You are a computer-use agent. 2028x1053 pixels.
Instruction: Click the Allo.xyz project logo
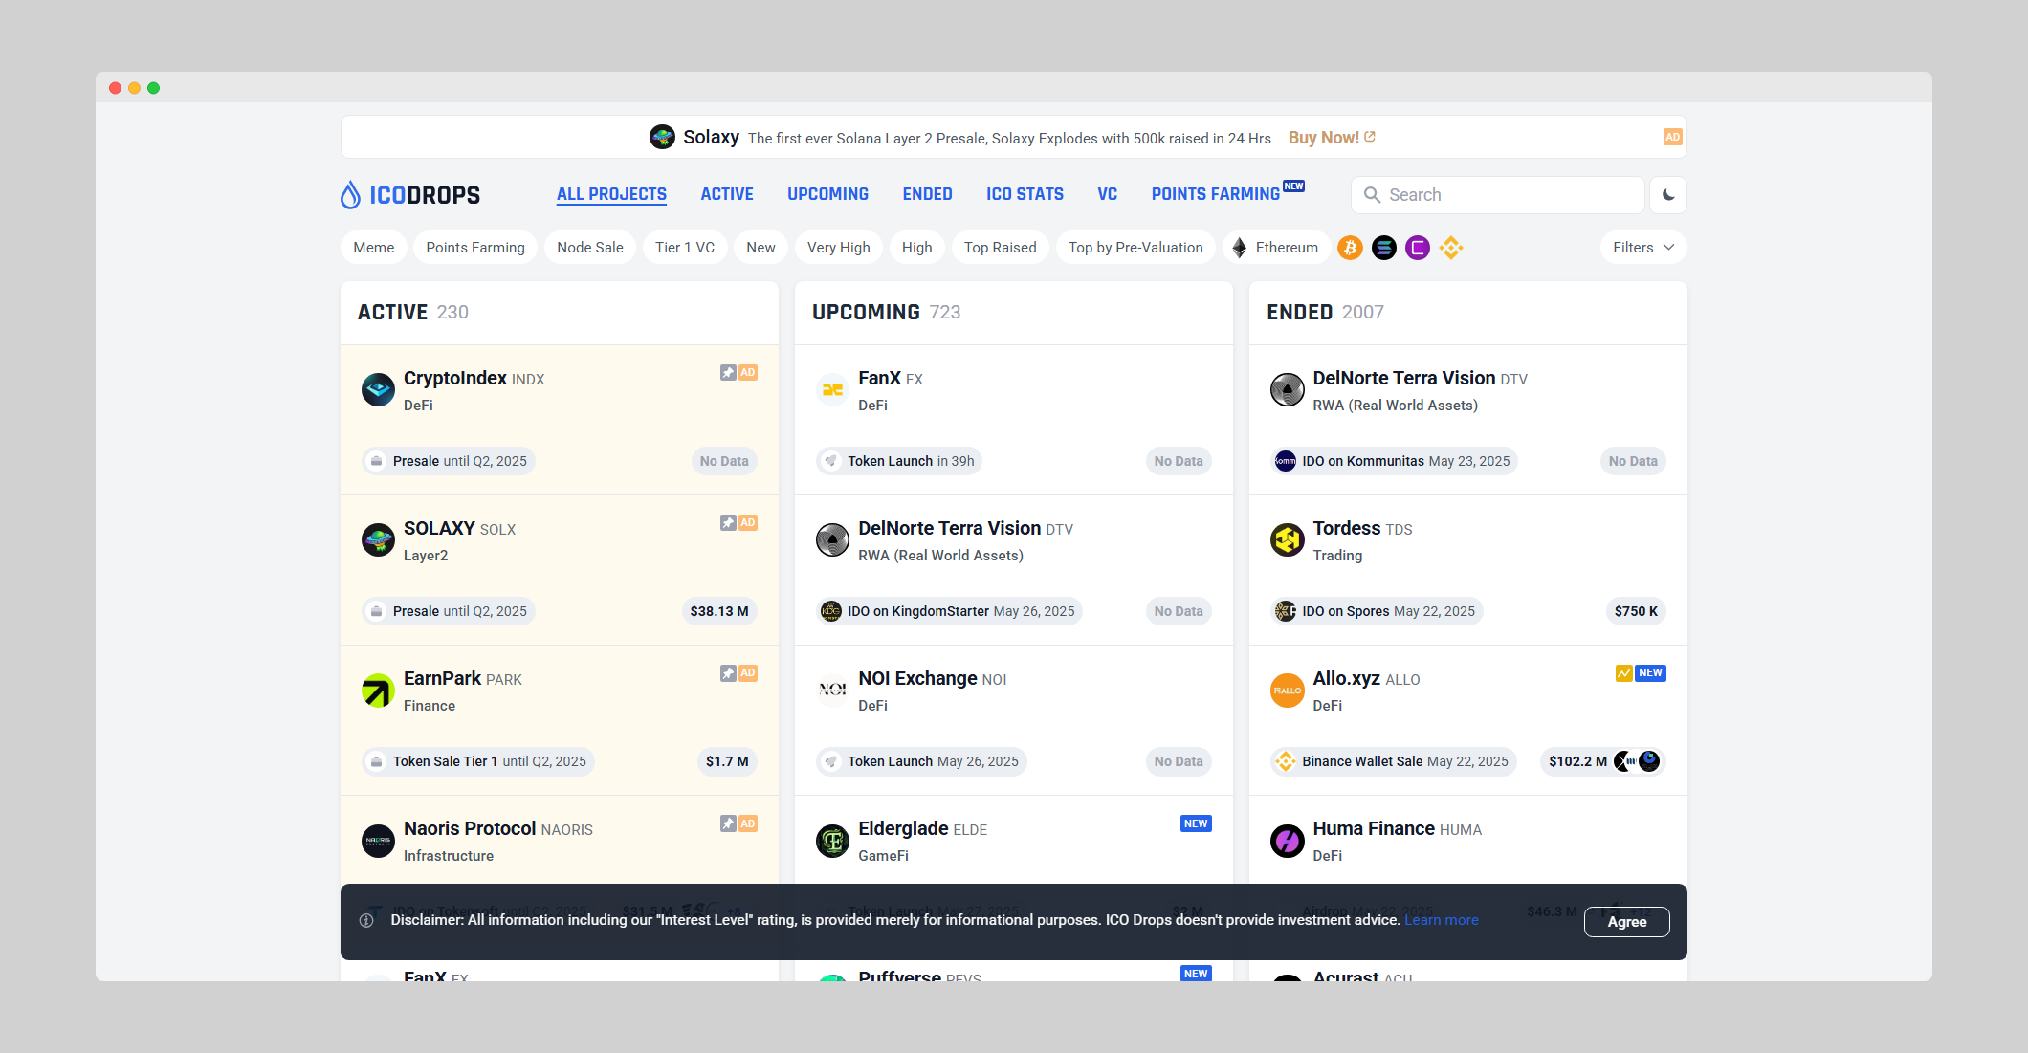[1287, 691]
